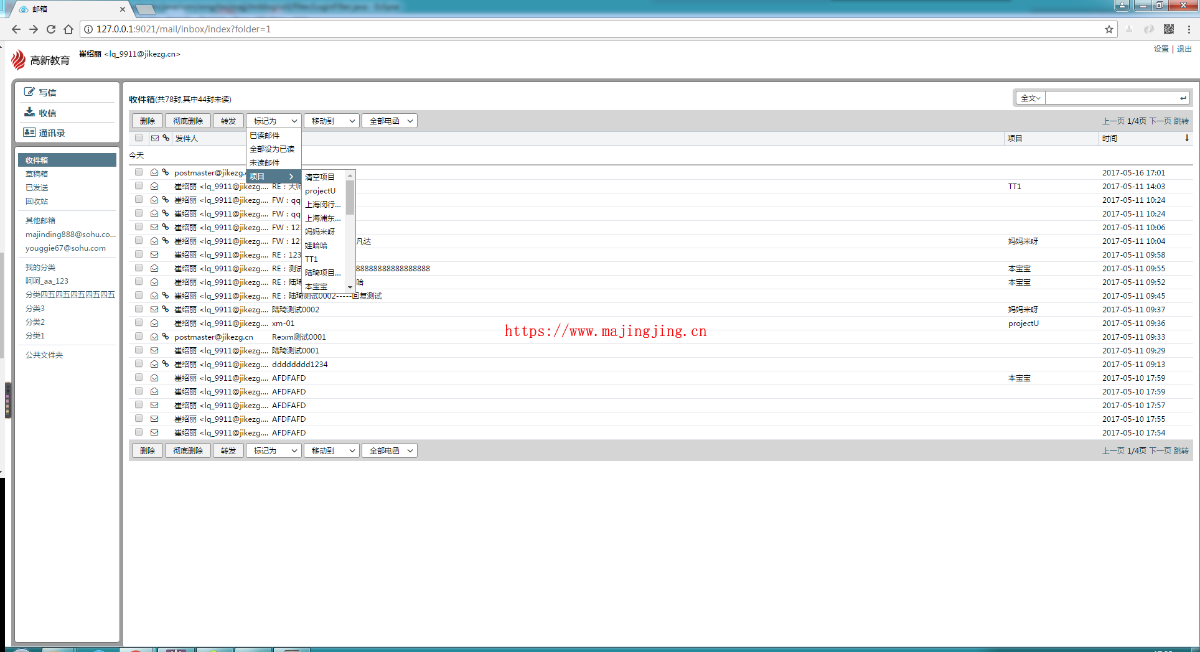Viewport: 1200px width, 652px height.
Task: Open Chrome three-dot menu
Action: tap(1189, 29)
